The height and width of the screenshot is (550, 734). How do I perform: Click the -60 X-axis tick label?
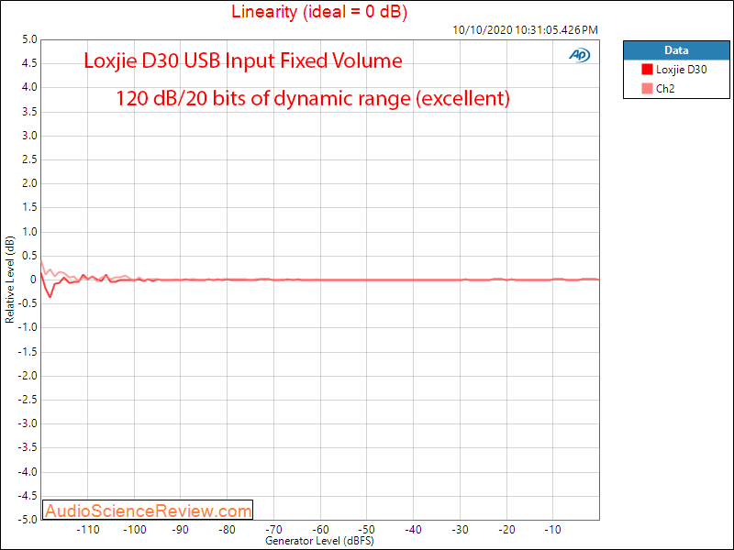pyautogui.click(x=320, y=530)
